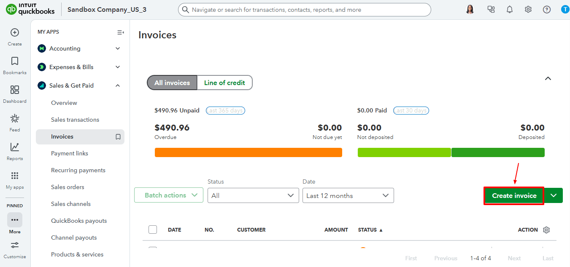The width and height of the screenshot is (570, 267).
Task: Click the Create invoice button
Action: [x=513, y=195]
